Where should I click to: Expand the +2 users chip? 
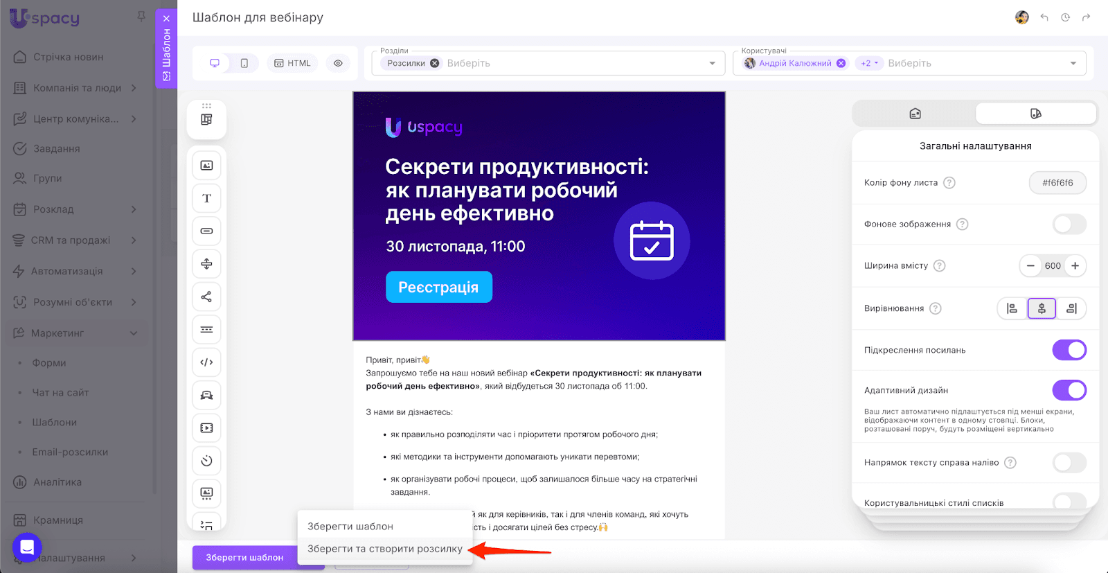point(869,63)
